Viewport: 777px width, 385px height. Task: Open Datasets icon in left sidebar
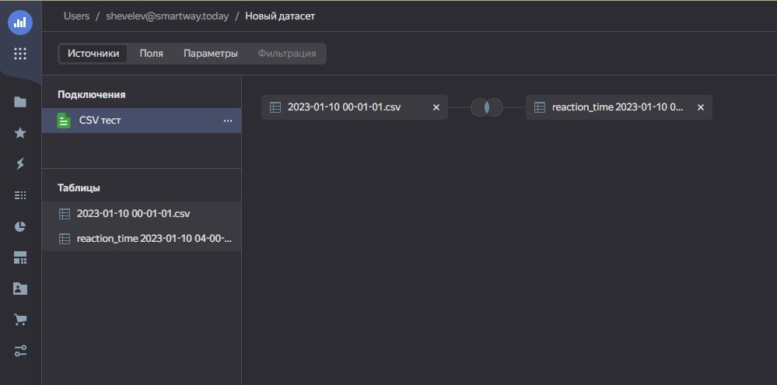(x=20, y=195)
